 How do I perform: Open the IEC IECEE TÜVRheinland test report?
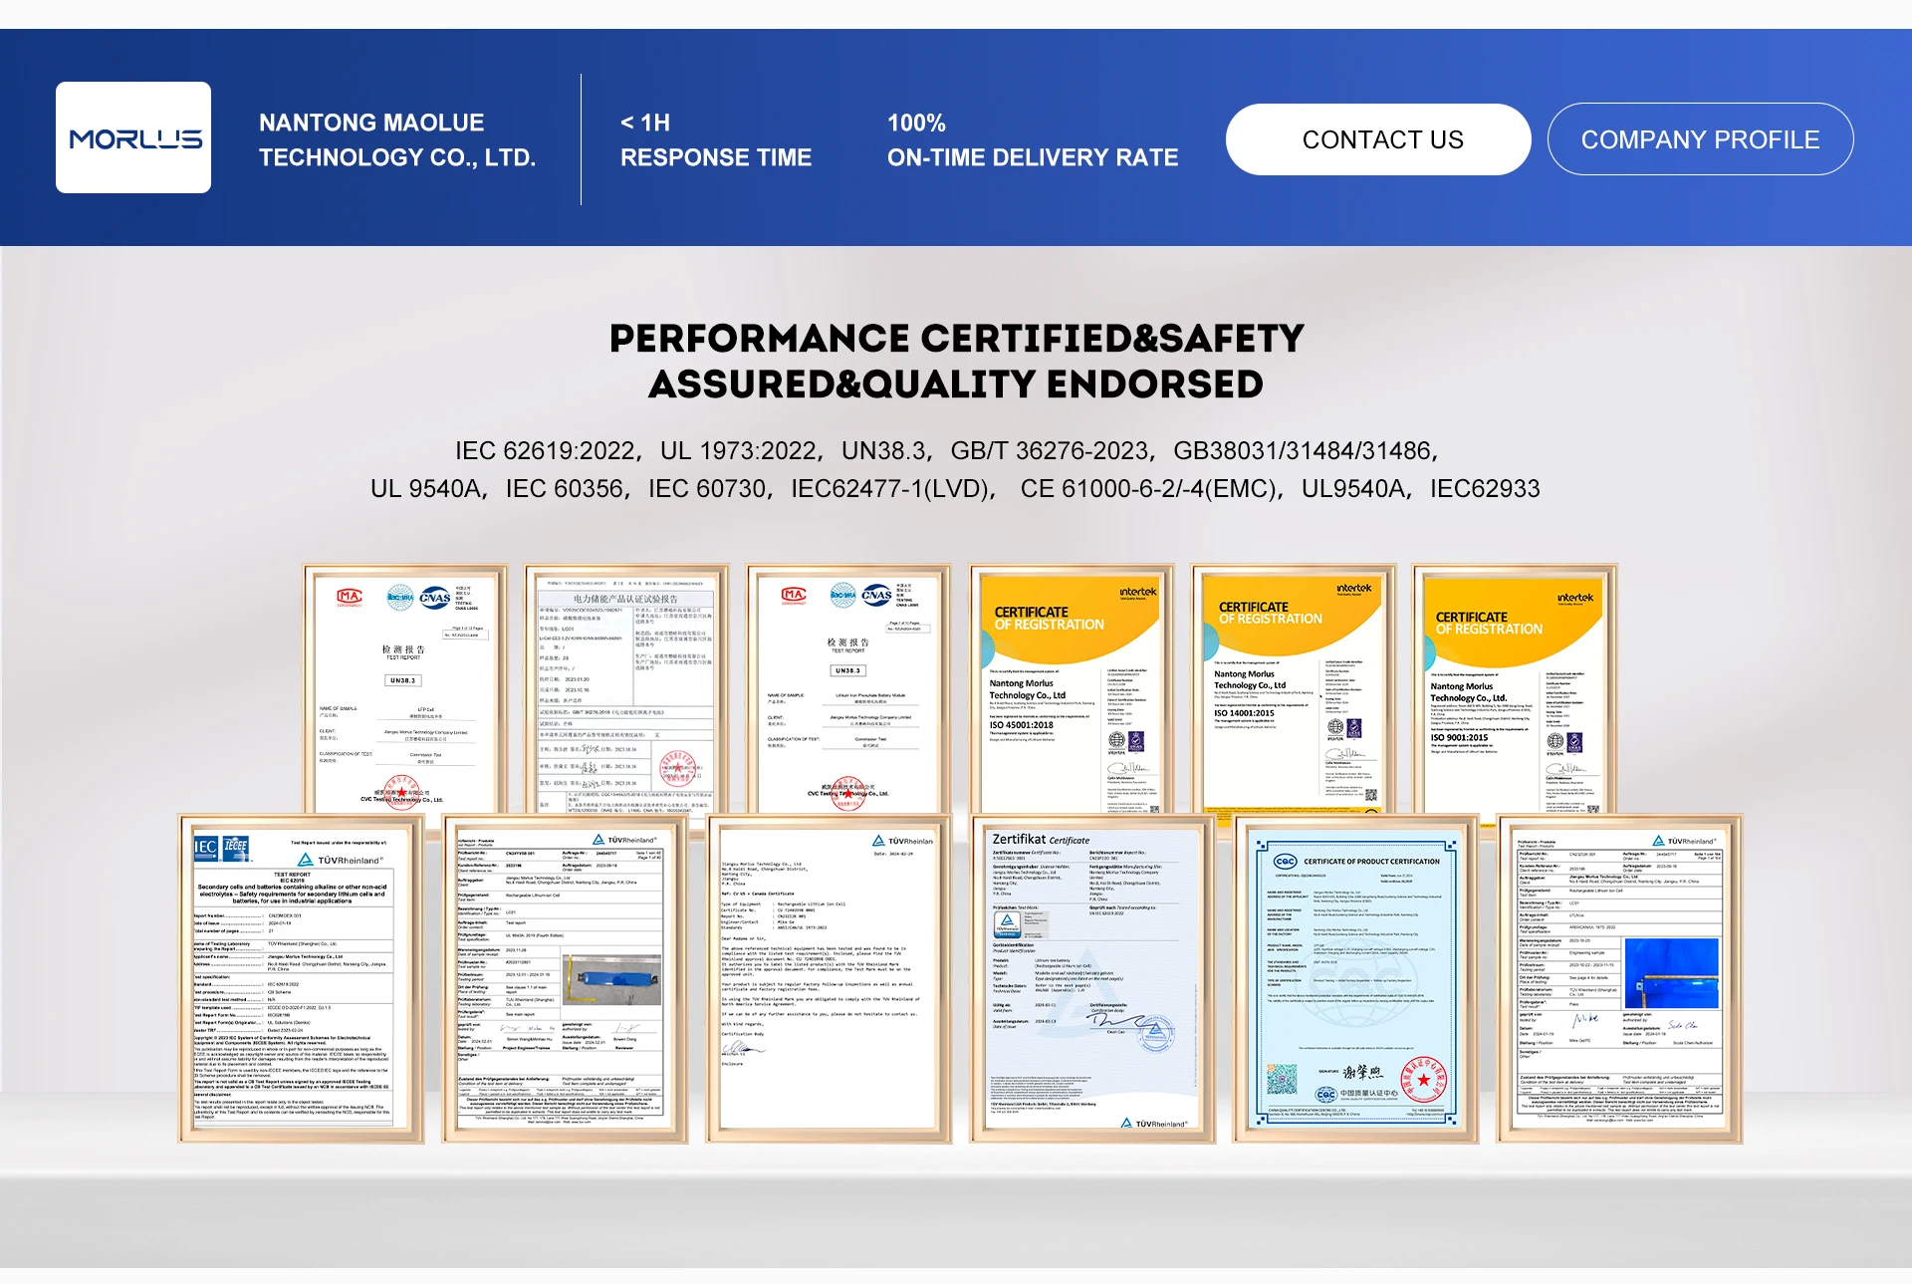point(301,978)
